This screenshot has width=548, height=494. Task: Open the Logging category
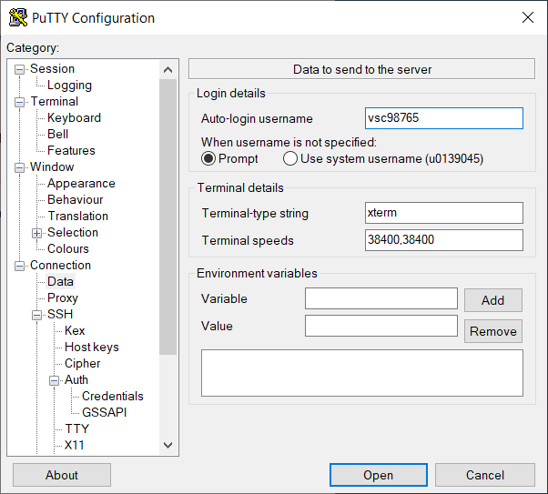tap(69, 86)
